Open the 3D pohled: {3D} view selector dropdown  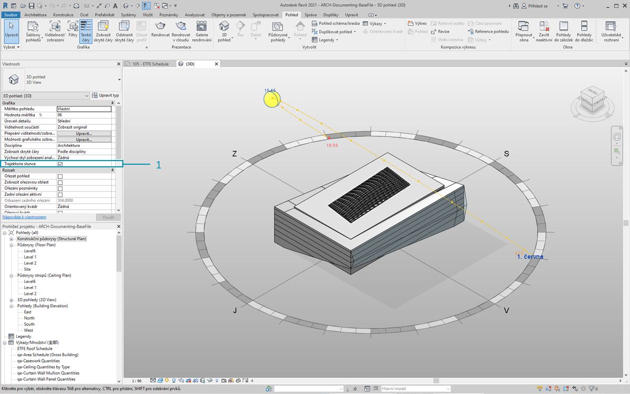[46, 95]
